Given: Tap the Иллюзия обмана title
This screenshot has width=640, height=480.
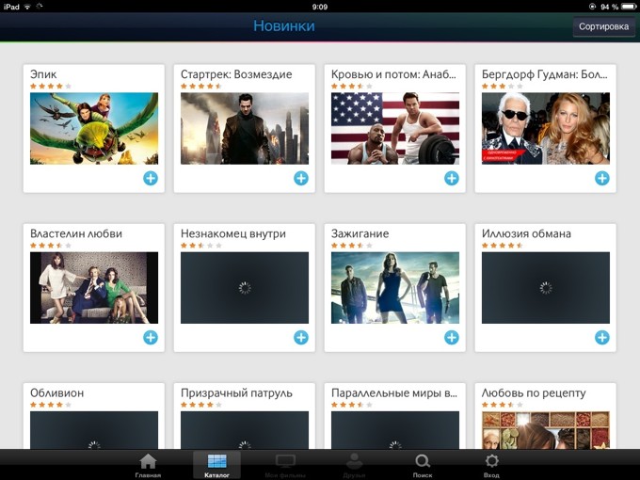Looking at the screenshot, I should pyautogui.click(x=526, y=233).
